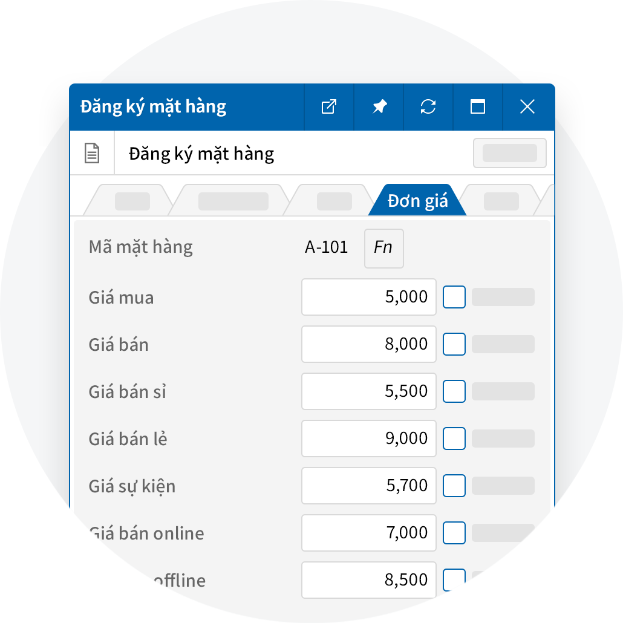Select the Giá sự kiện checkbox
Viewport: 623px width, 623px height.
(x=454, y=486)
